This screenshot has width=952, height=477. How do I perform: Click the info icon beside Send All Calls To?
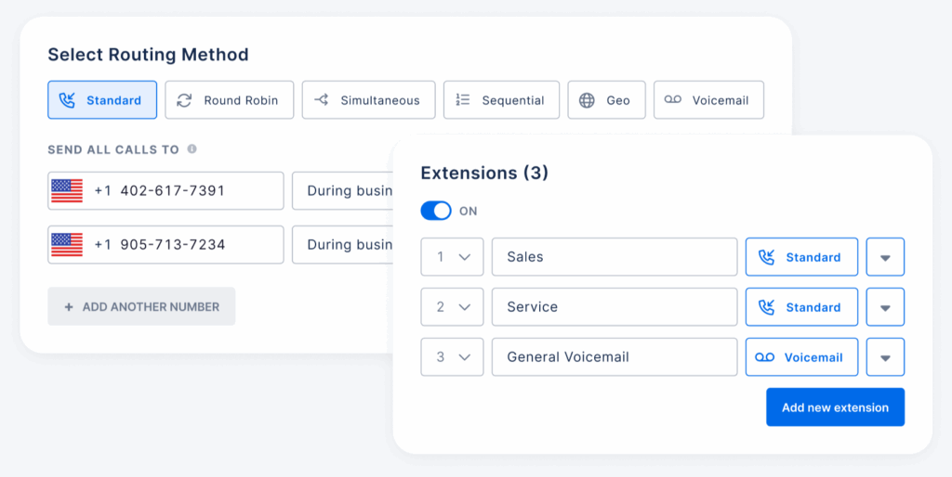pyautogui.click(x=192, y=148)
